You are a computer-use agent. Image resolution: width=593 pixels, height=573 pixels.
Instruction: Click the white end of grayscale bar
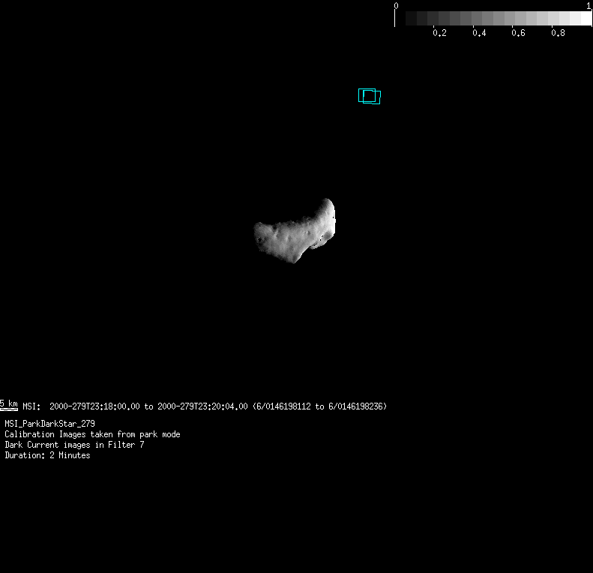[586, 18]
